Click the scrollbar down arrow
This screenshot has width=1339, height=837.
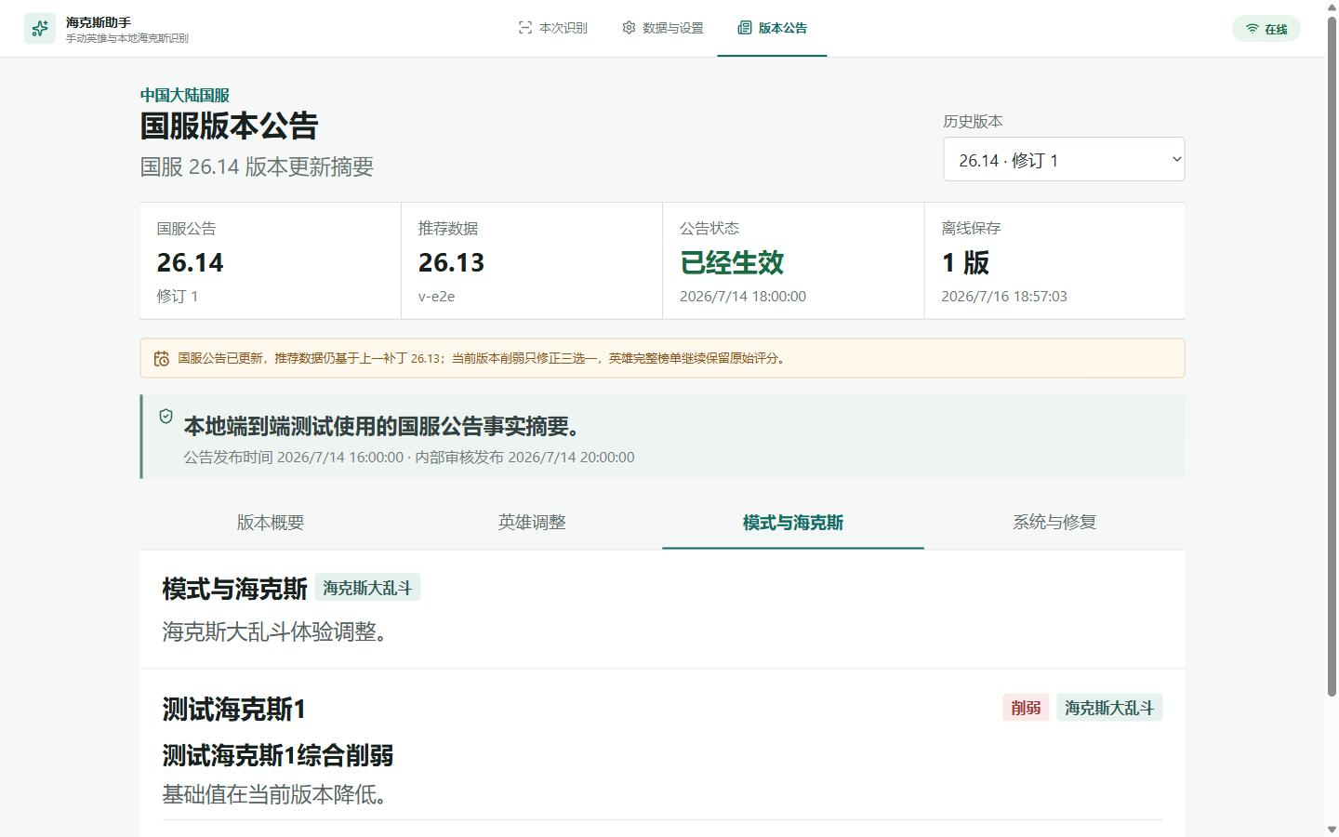point(1332,829)
